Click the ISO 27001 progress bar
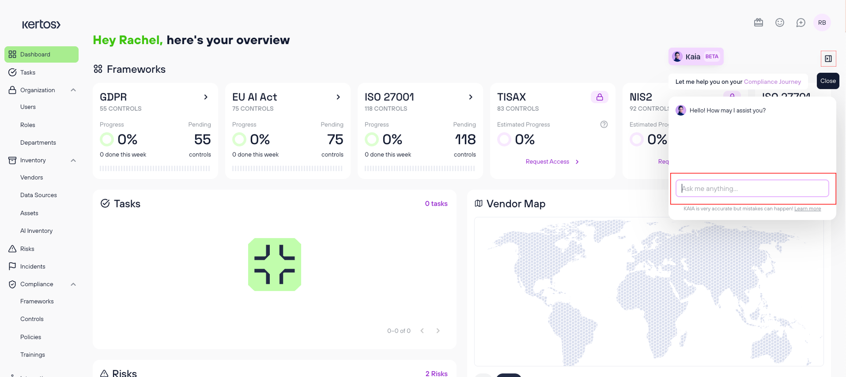The image size is (846, 377). (420, 168)
